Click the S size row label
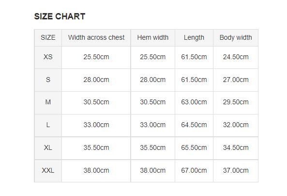The height and width of the screenshot is (196, 287). click(x=48, y=80)
